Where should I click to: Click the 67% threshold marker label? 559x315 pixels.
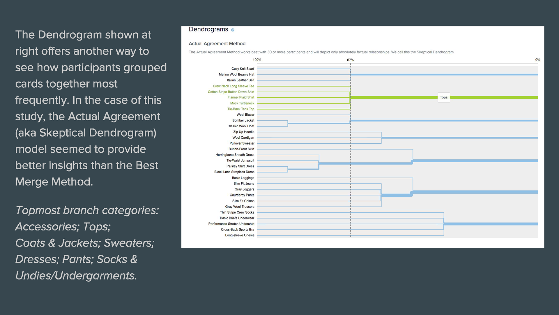(x=350, y=60)
